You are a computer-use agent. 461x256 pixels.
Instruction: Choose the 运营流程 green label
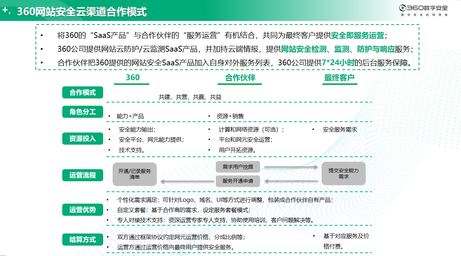tap(83, 175)
